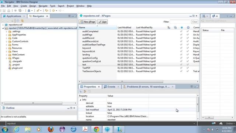Screen dimensions: 236x133
Task: Collapse the repotest project node
Action: pos(3,28)
